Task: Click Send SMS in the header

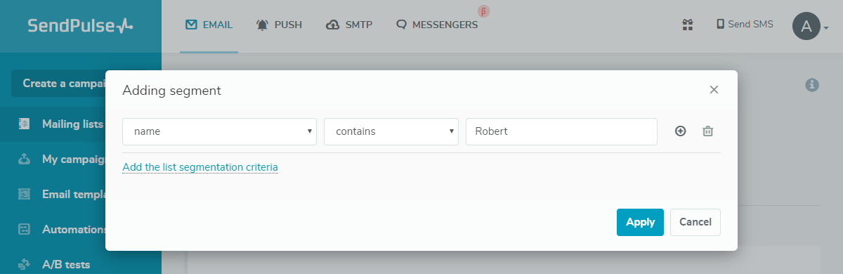Action: tap(745, 25)
